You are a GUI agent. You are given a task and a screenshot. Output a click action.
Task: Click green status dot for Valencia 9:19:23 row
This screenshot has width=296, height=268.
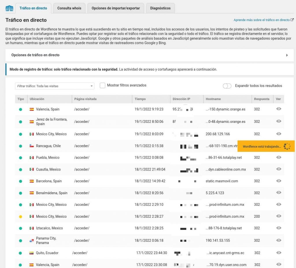(x=21, y=109)
